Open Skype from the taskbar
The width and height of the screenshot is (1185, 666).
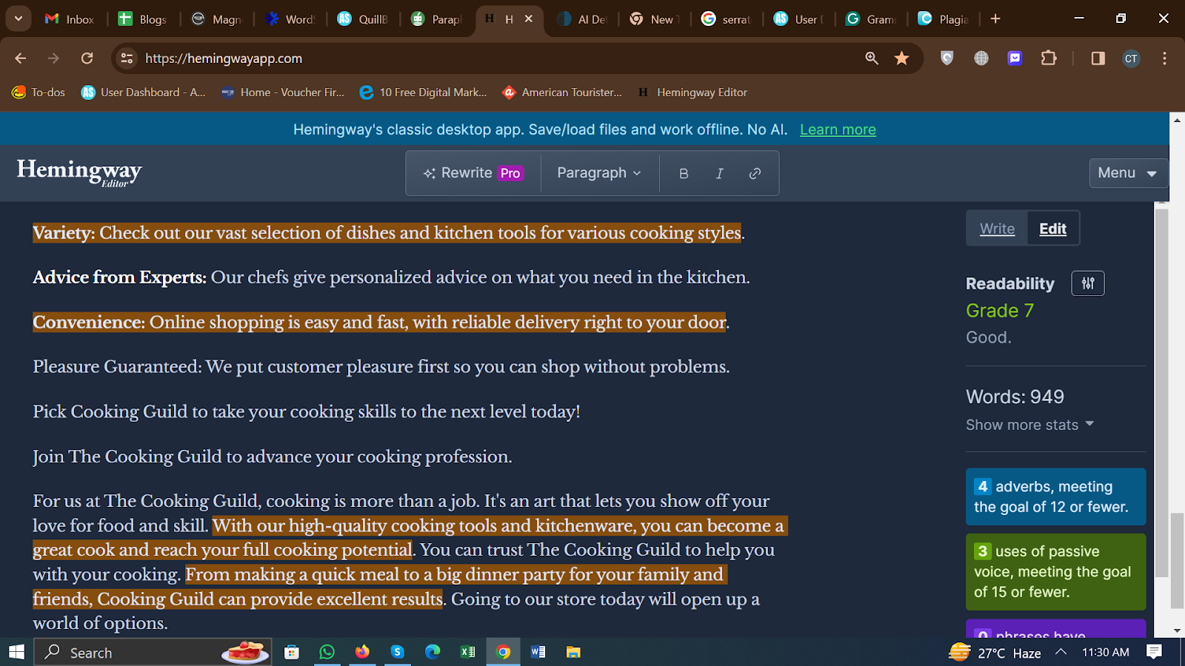tap(398, 652)
